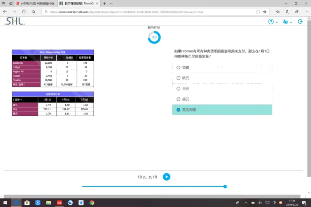Click the browser home icon
311x207 pixels.
tap(33, 12)
